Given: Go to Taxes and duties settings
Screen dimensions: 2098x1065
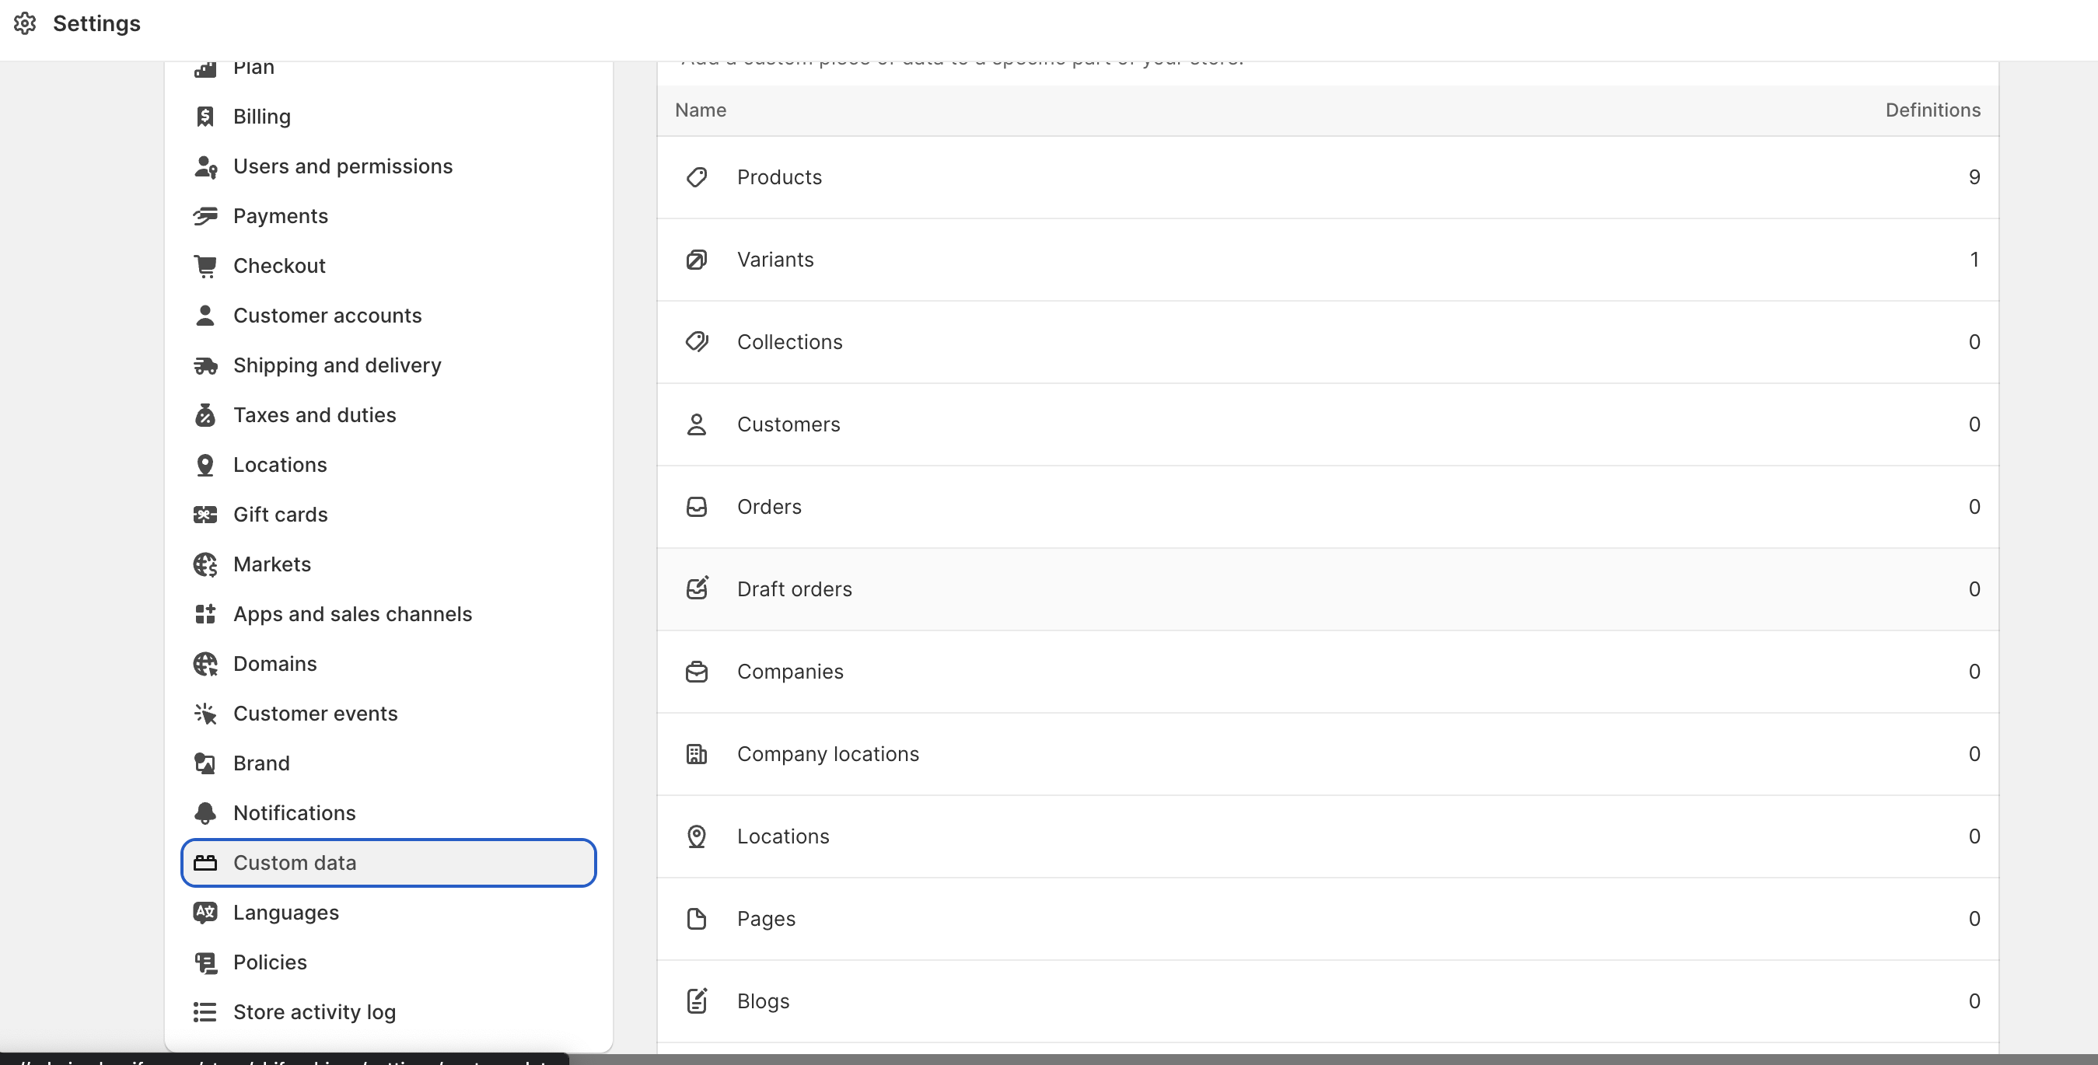Looking at the screenshot, I should [314, 415].
